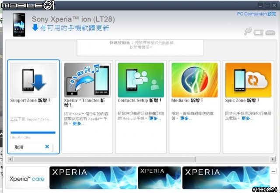The height and width of the screenshot is (193, 280).
Task: Close the PC Companion window
Action: (x=274, y=5)
